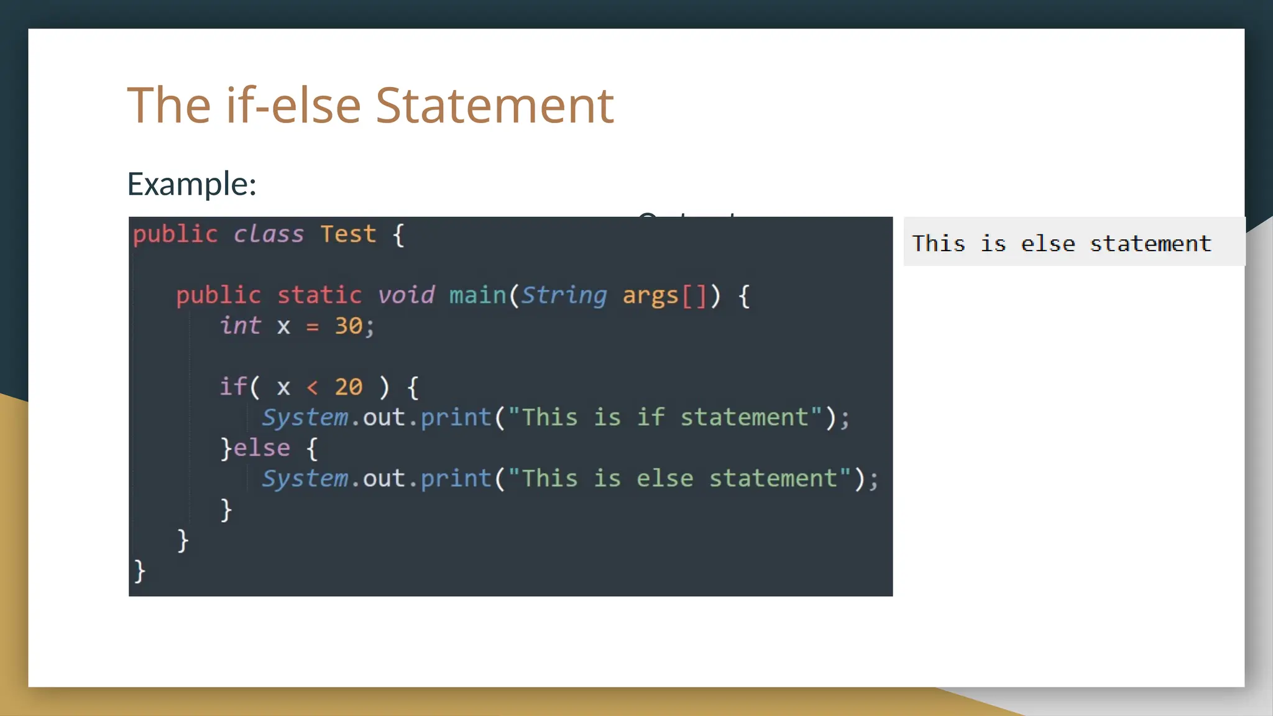Click the slide title 'The if-else Statement'
1273x716 pixels.
click(x=370, y=105)
